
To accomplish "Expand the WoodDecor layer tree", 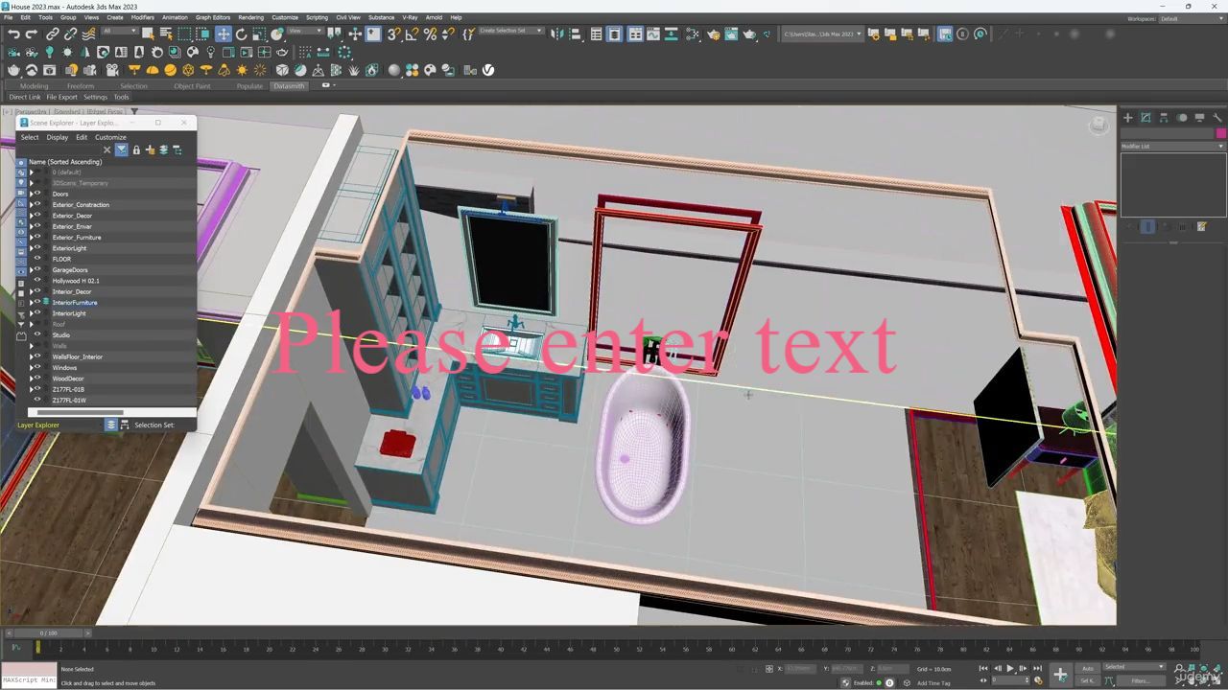I will 31,379.
